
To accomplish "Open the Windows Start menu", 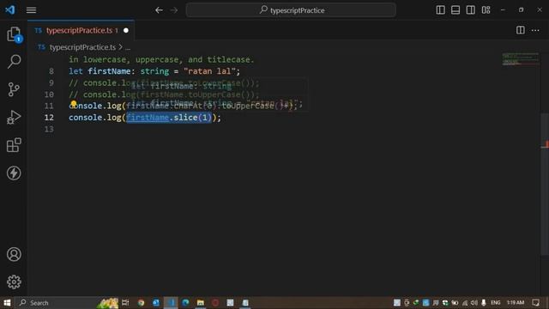I will click(7, 303).
